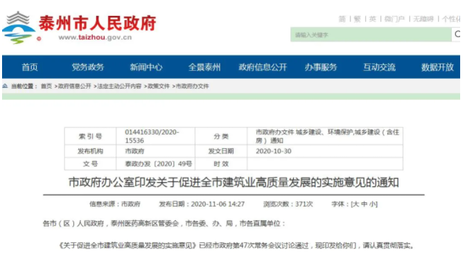Switch to 英 English version link
The height and width of the screenshot is (259, 465).
373,19
